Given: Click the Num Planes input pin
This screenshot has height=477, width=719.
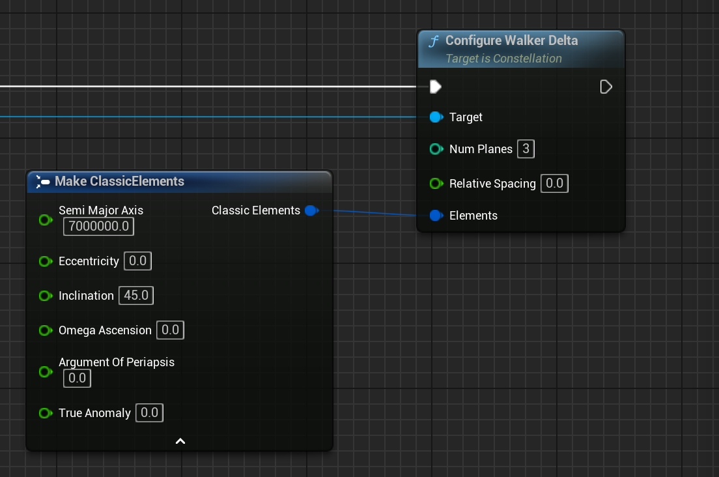Looking at the screenshot, I should (x=436, y=149).
